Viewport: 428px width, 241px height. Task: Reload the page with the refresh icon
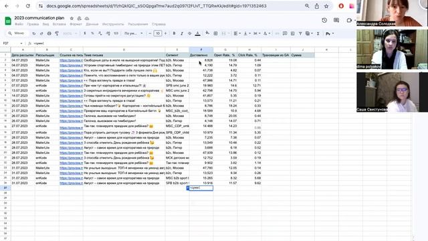[28, 6]
